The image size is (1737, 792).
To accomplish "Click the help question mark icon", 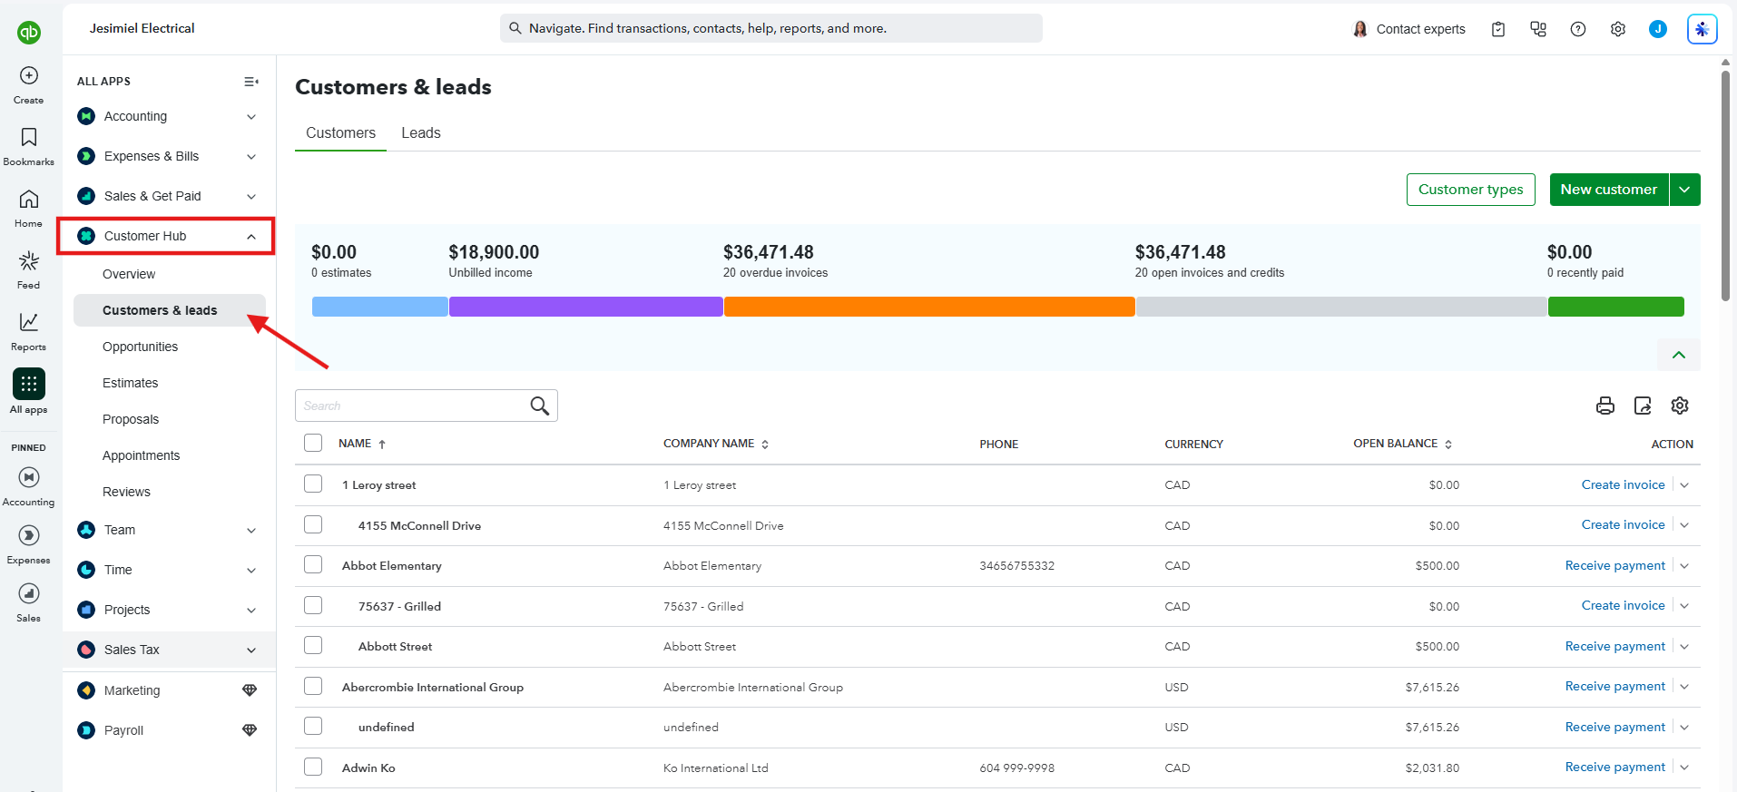I will 1578,29.
